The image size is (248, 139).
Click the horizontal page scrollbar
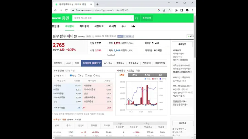[114, 138]
